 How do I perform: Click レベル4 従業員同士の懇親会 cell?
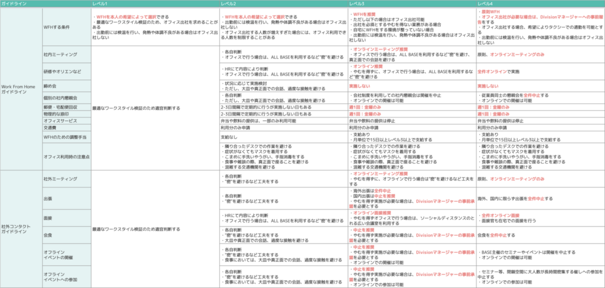click(540, 98)
